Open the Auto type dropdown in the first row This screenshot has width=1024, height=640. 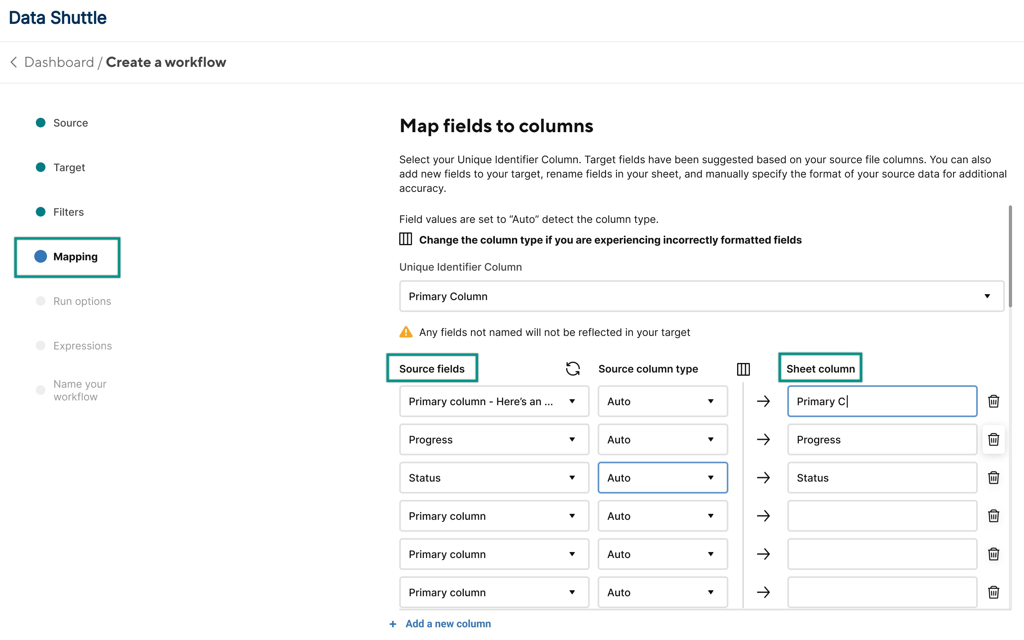(663, 401)
